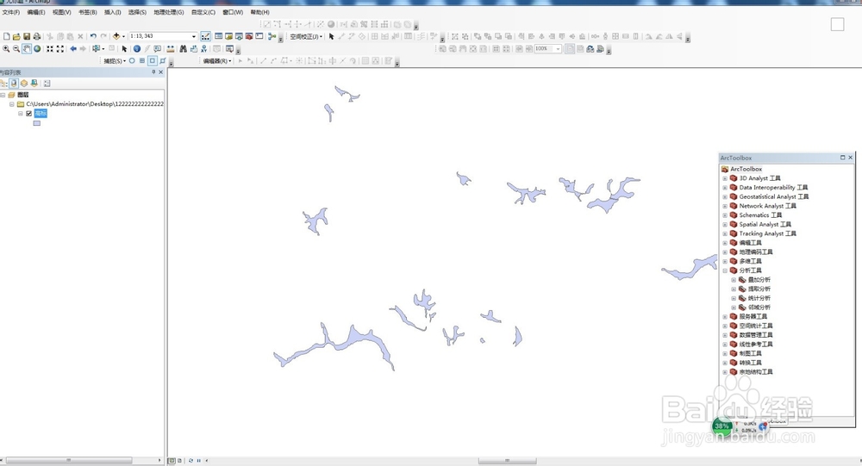
Task: Open the ModelBuilder icon
Action: click(272, 36)
